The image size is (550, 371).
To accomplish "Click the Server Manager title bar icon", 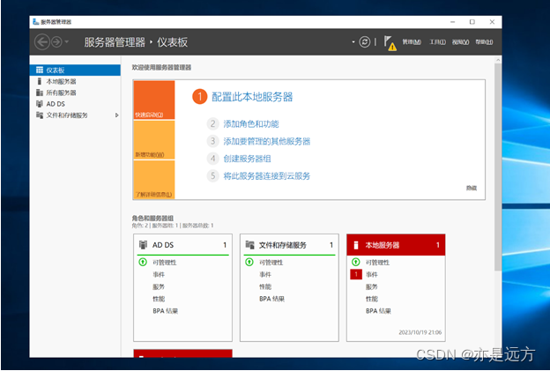I will pos(36,22).
